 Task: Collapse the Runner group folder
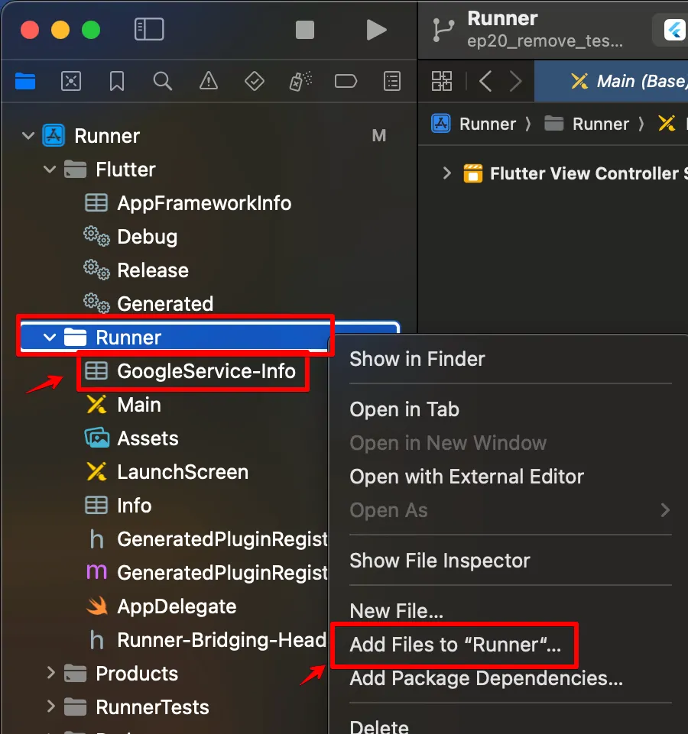point(50,337)
